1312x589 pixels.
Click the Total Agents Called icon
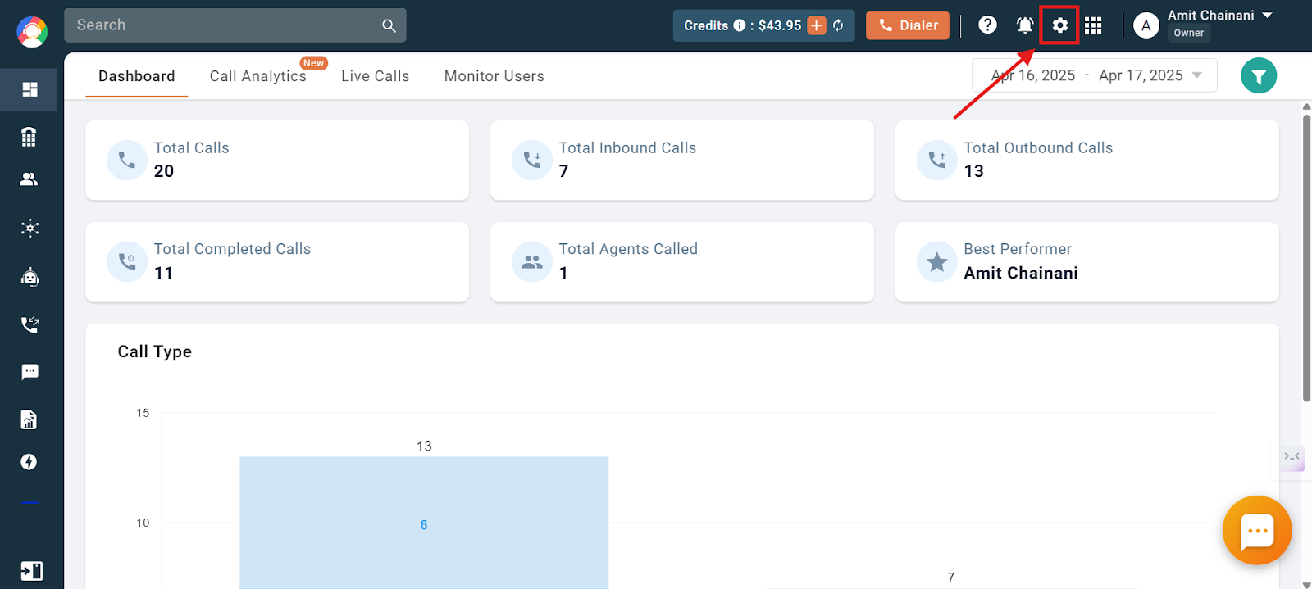[x=532, y=261]
